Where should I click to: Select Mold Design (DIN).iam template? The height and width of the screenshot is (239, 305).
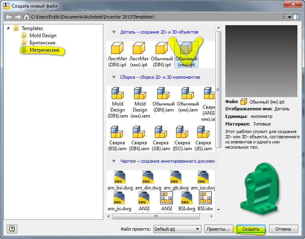[118, 103]
